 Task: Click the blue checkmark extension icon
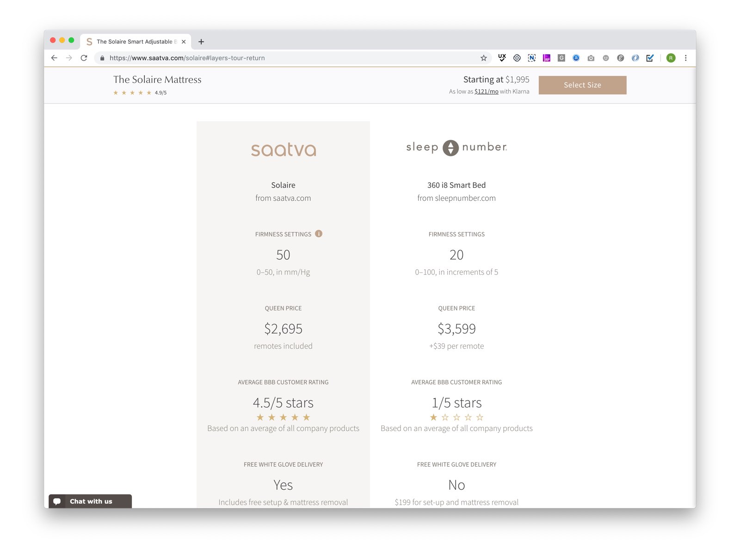650,58
